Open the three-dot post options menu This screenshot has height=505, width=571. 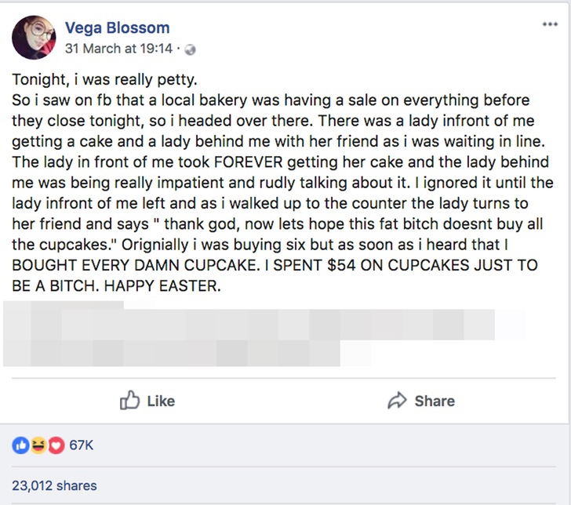coord(550,24)
